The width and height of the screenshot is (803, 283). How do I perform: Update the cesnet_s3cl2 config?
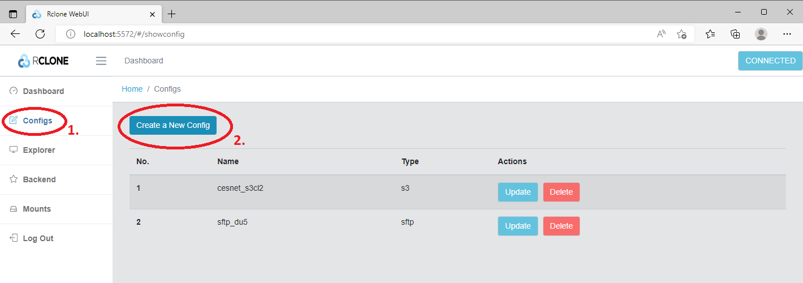tap(517, 192)
